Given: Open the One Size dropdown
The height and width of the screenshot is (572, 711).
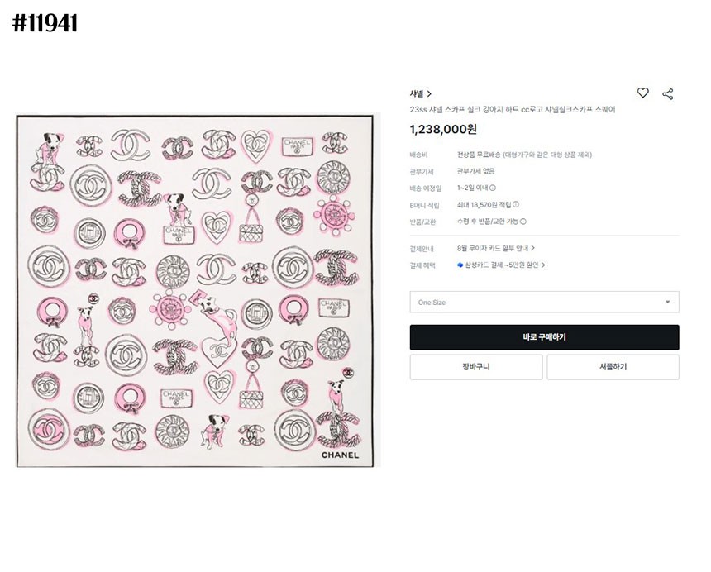Looking at the screenshot, I should point(544,303).
